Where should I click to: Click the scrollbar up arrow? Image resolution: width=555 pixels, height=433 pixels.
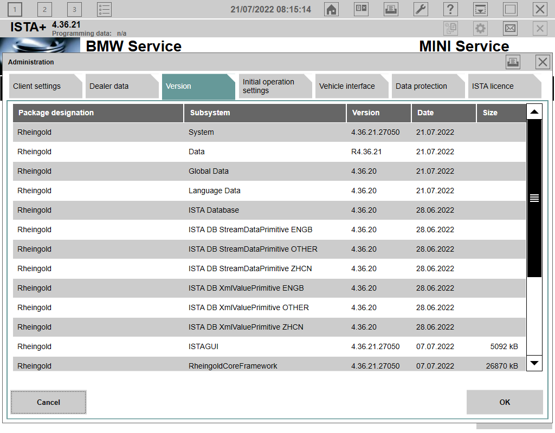[534, 111]
